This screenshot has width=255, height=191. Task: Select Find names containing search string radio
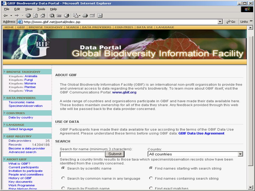pos(151,178)
